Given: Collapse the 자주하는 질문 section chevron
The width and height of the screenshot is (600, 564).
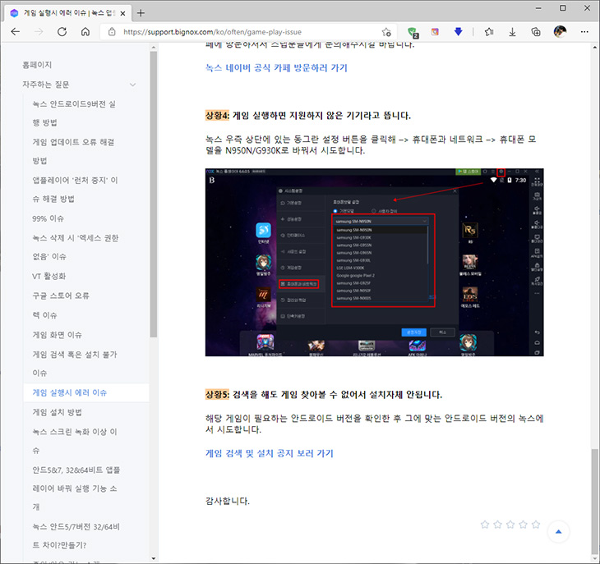Looking at the screenshot, I should coord(133,85).
